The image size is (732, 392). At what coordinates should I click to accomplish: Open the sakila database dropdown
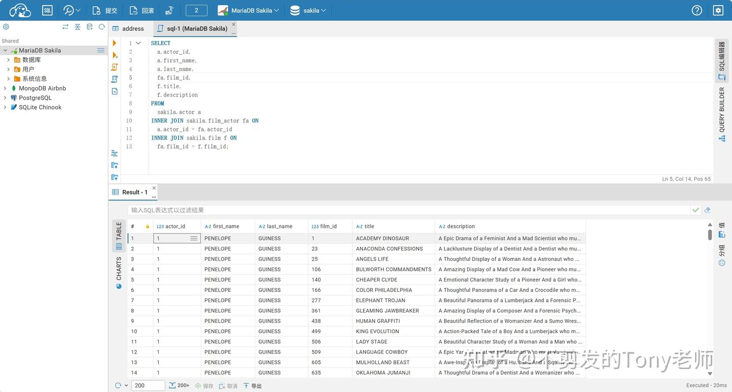pyautogui.click(x=308, y=10)
